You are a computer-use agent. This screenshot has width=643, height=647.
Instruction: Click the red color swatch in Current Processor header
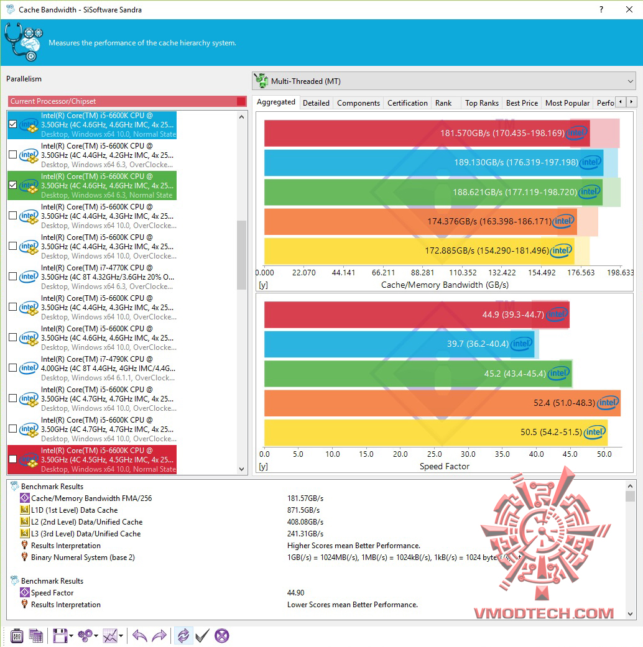pyautogui.click(x=241, y=101)
